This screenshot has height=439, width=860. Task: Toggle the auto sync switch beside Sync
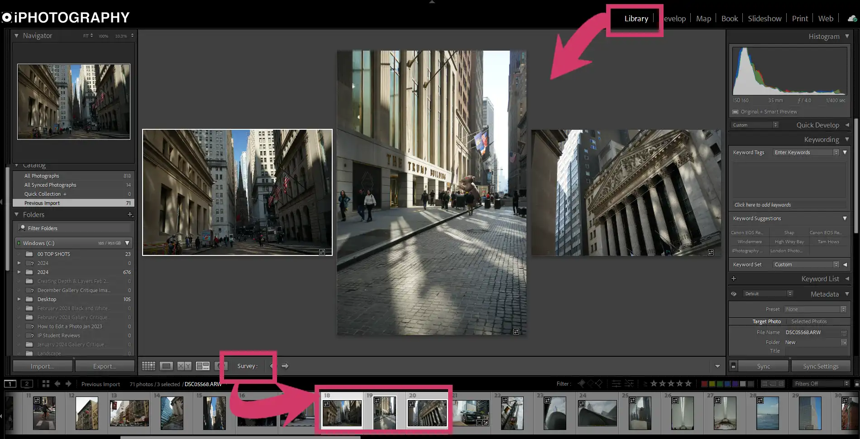click(x=733, y=366)
